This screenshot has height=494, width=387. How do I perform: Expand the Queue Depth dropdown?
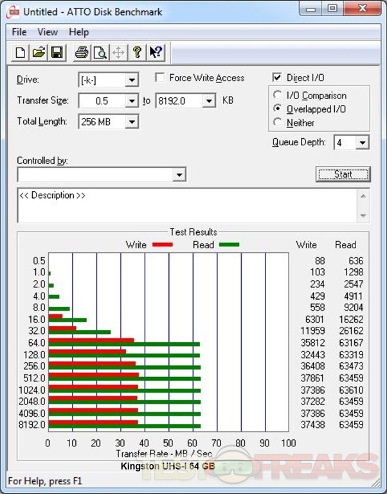click(x=363, y=143)
